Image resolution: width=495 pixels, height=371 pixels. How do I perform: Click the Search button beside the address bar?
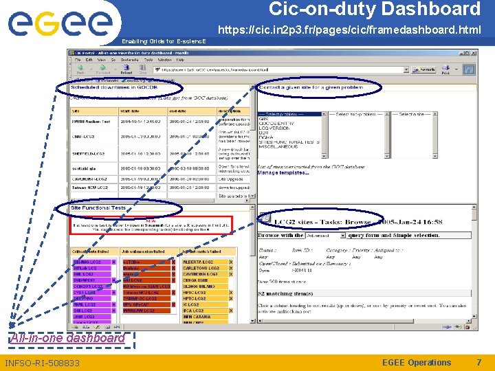[424, 69]
